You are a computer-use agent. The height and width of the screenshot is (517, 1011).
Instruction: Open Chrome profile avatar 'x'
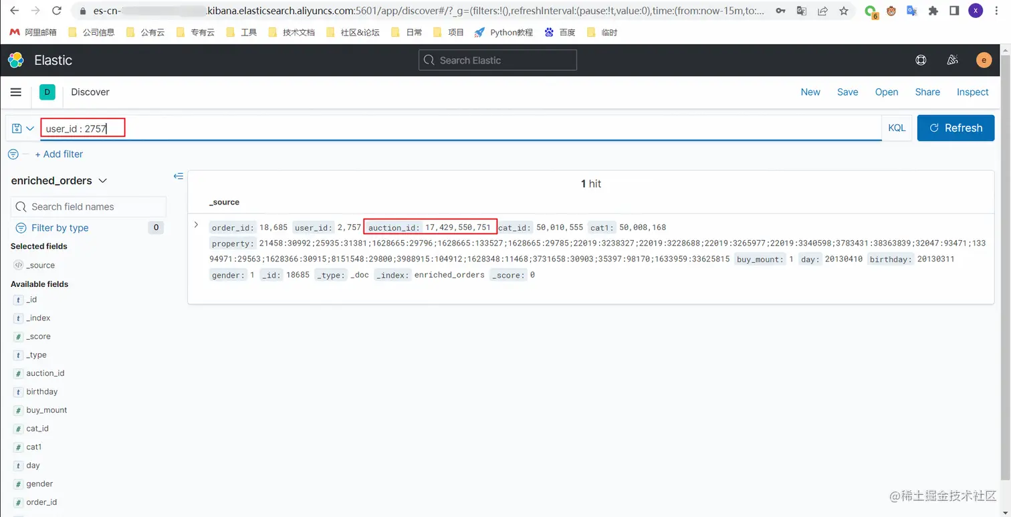tap(976, 11)
